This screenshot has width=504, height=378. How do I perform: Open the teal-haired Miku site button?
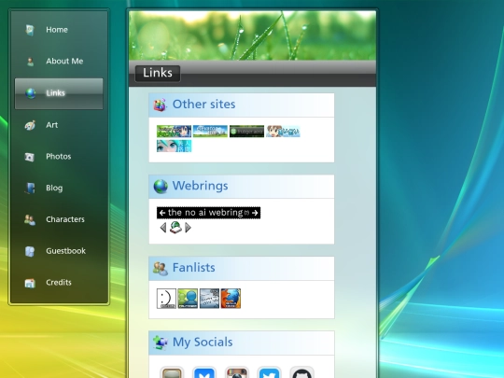(x=174, y=146)
